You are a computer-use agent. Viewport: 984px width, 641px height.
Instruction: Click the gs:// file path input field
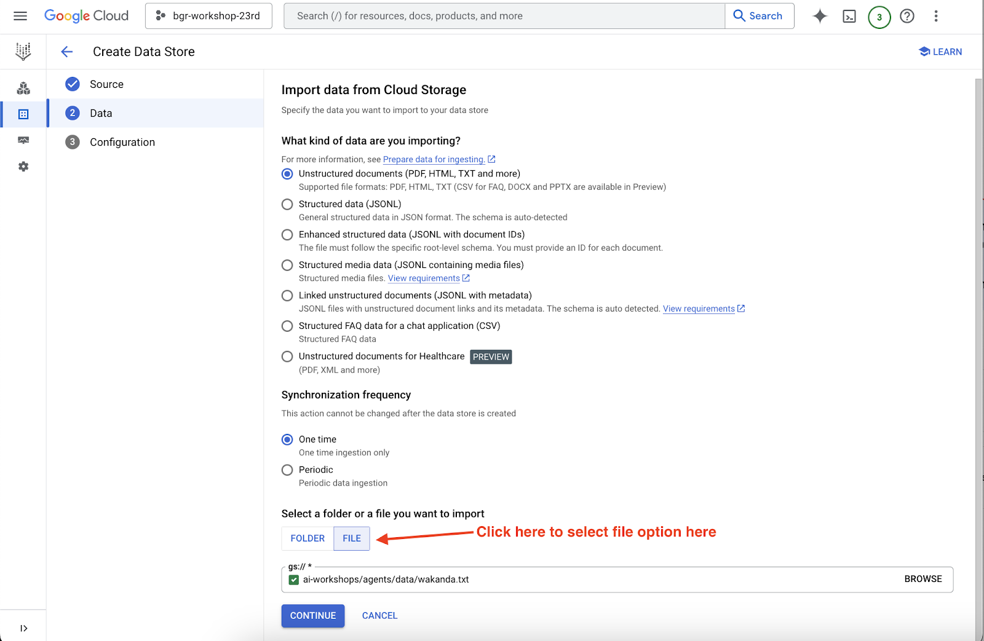point(590,580)
